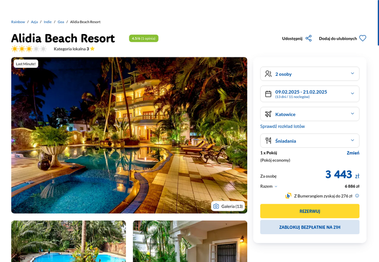The width and height of the screenshot is (379, 262).
Task: Go to the Goa breadcrumb link
Action: click(x=61, y=22)
